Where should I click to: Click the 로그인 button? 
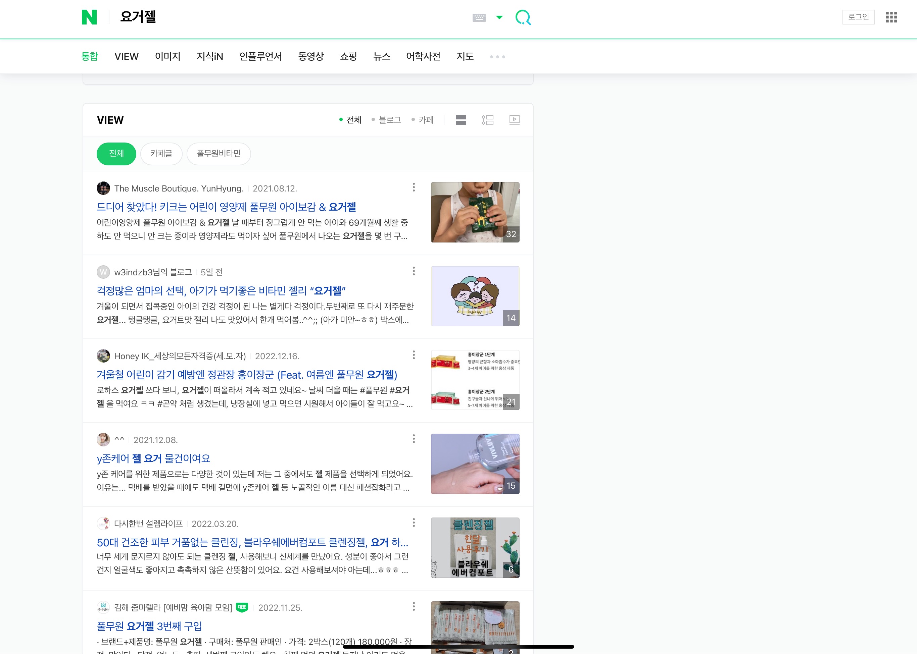pyautogui.click(x=858, y=17)
